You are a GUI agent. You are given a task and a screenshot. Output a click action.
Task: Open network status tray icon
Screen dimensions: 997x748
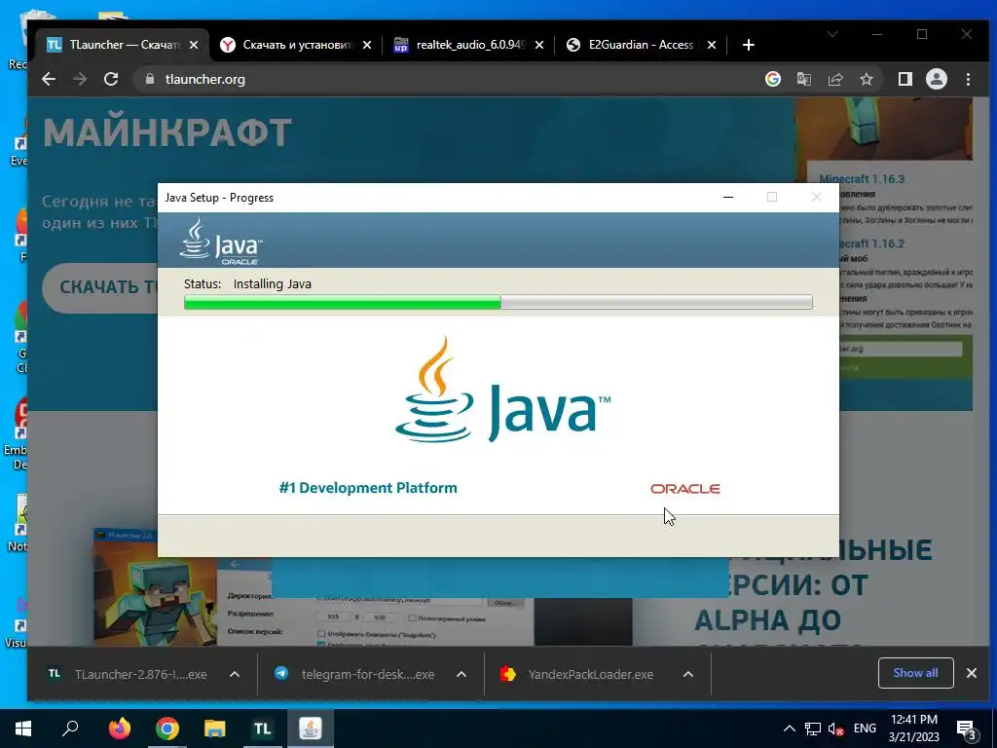point(813,729)
